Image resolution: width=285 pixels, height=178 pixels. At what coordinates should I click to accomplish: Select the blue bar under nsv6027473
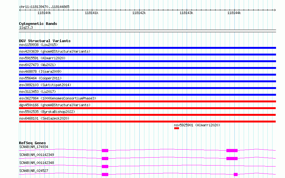point(147,68)
